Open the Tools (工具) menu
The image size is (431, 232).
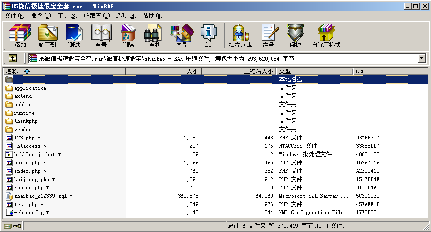tap(67, 16)
